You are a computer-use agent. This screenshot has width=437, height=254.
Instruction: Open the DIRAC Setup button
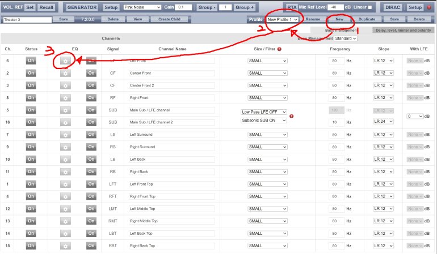(415, 7)
